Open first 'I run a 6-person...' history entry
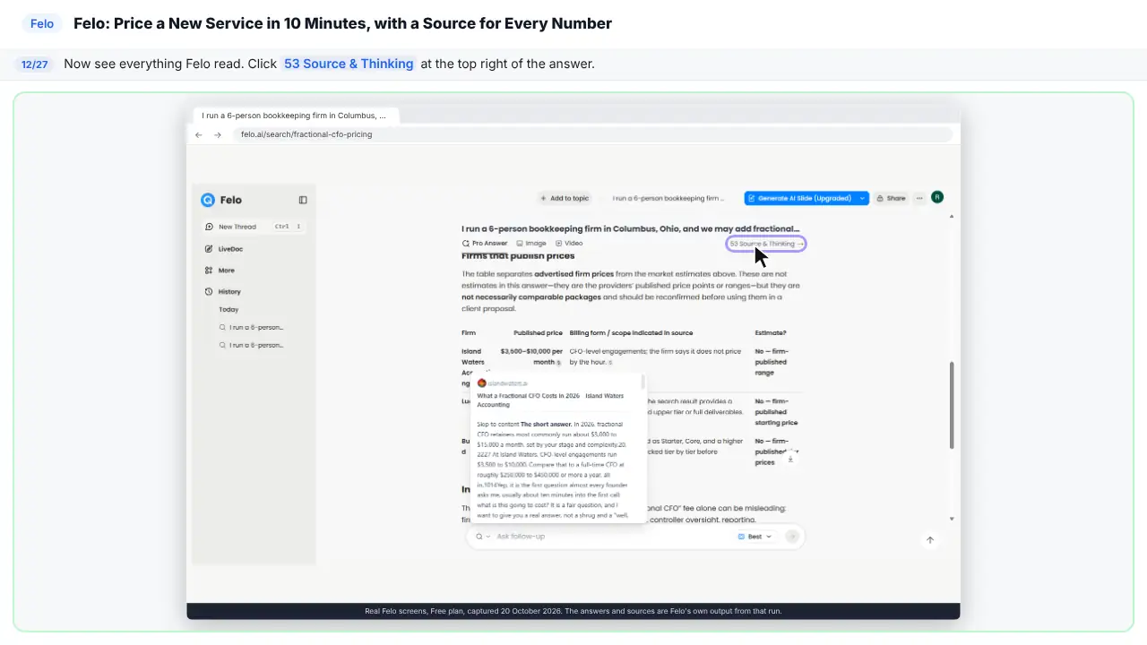Viewport: 1147px width, 645px height. coord(252,328)
